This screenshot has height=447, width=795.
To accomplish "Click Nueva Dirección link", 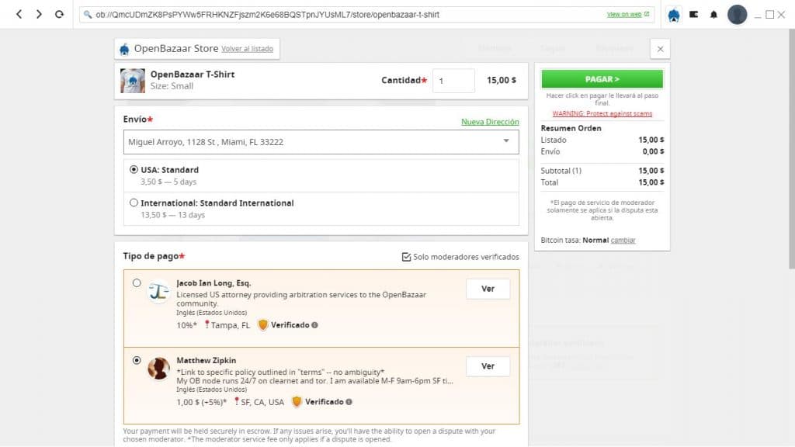I will (490, 122).
